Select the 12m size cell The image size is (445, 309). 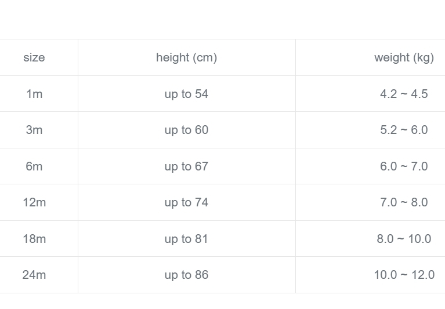pyautogui.click(x=34, y=202)
